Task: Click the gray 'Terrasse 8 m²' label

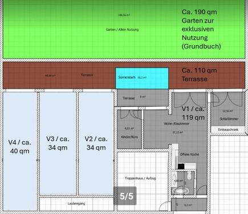Action: (134, 98)
